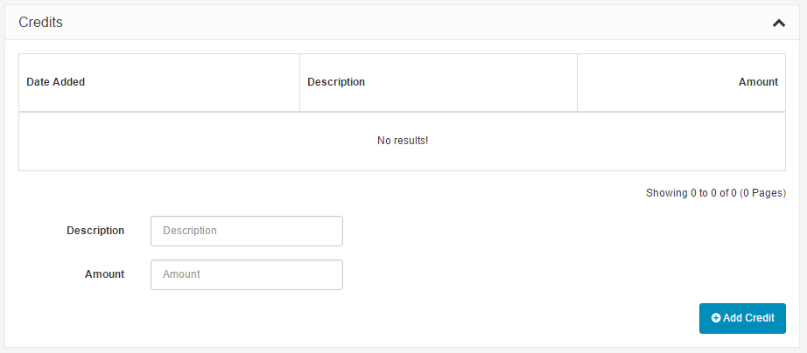Image resolution: width=807 pixels, height=353 pixels.
Task: Click blank header space right of "Date Added"
Action: pos(193,82)
